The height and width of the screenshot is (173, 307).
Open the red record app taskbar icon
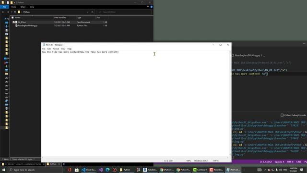click(x=115, y=170)
